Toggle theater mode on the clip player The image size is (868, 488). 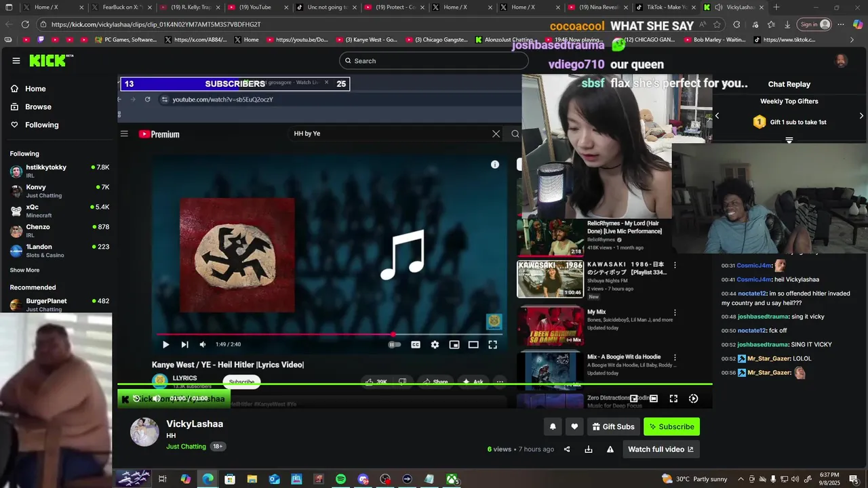(x=654, y=399)
